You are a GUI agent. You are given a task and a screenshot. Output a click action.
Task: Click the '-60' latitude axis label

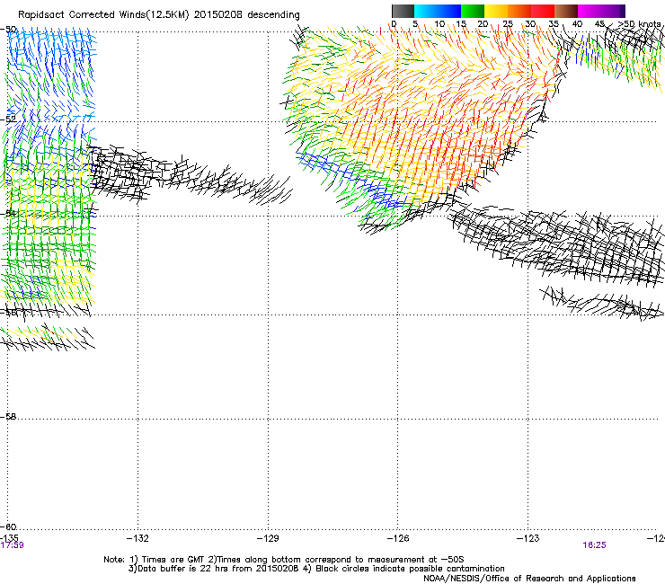tap(8, 526)
